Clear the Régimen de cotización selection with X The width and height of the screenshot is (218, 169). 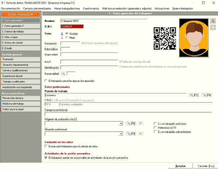point(140,123)
